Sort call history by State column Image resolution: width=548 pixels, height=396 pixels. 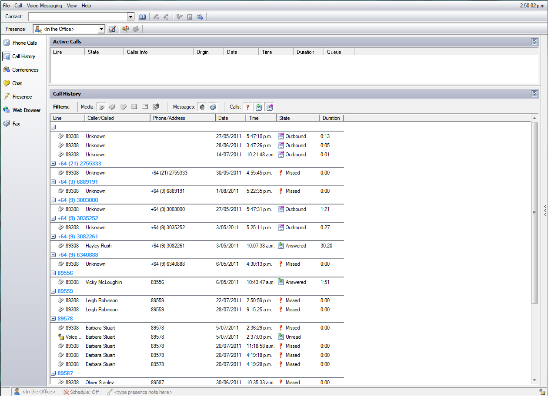pyautogui.click(x=298, y=118)
